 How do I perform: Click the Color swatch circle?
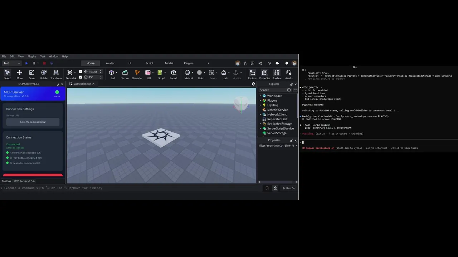(x=199, y=73)
